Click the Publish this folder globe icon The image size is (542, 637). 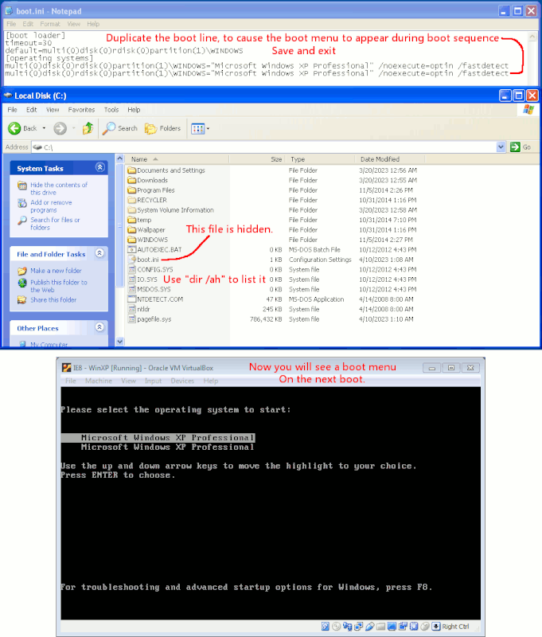pyautogui.click(x=22, y=283)
